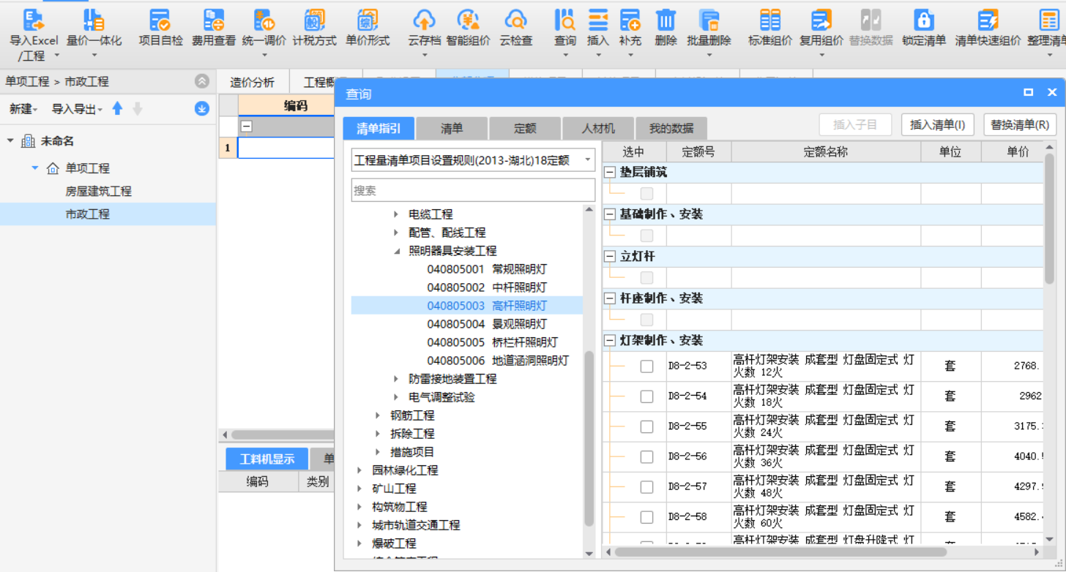1066x572 pixels.
Task: Check the box for 定额 D8-2-54
Action: click(x=646, y=396)
